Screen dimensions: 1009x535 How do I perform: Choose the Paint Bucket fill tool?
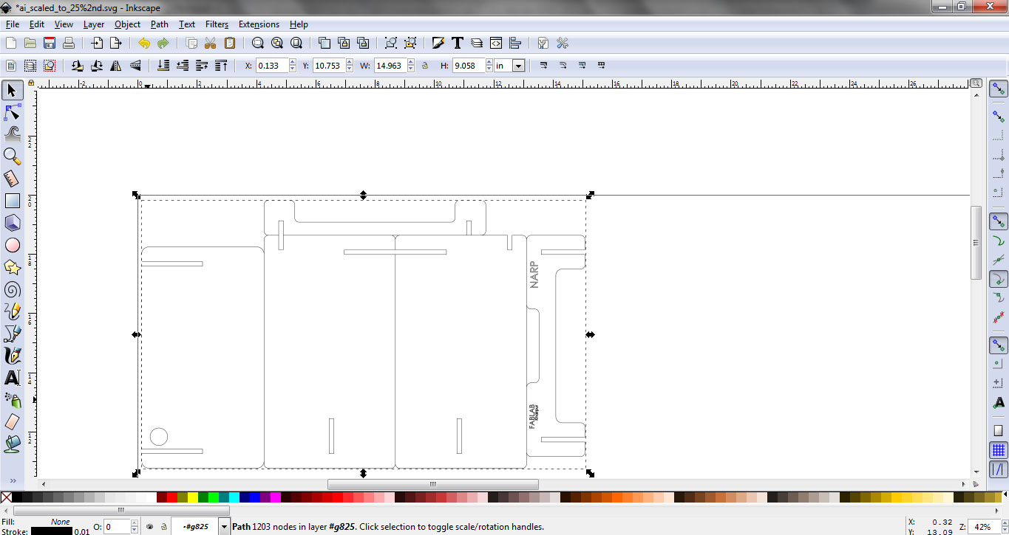[13, 444]
